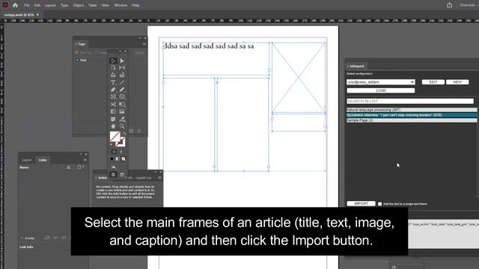
Task: Set formatting affects text
Action: [x=121, y=152]
